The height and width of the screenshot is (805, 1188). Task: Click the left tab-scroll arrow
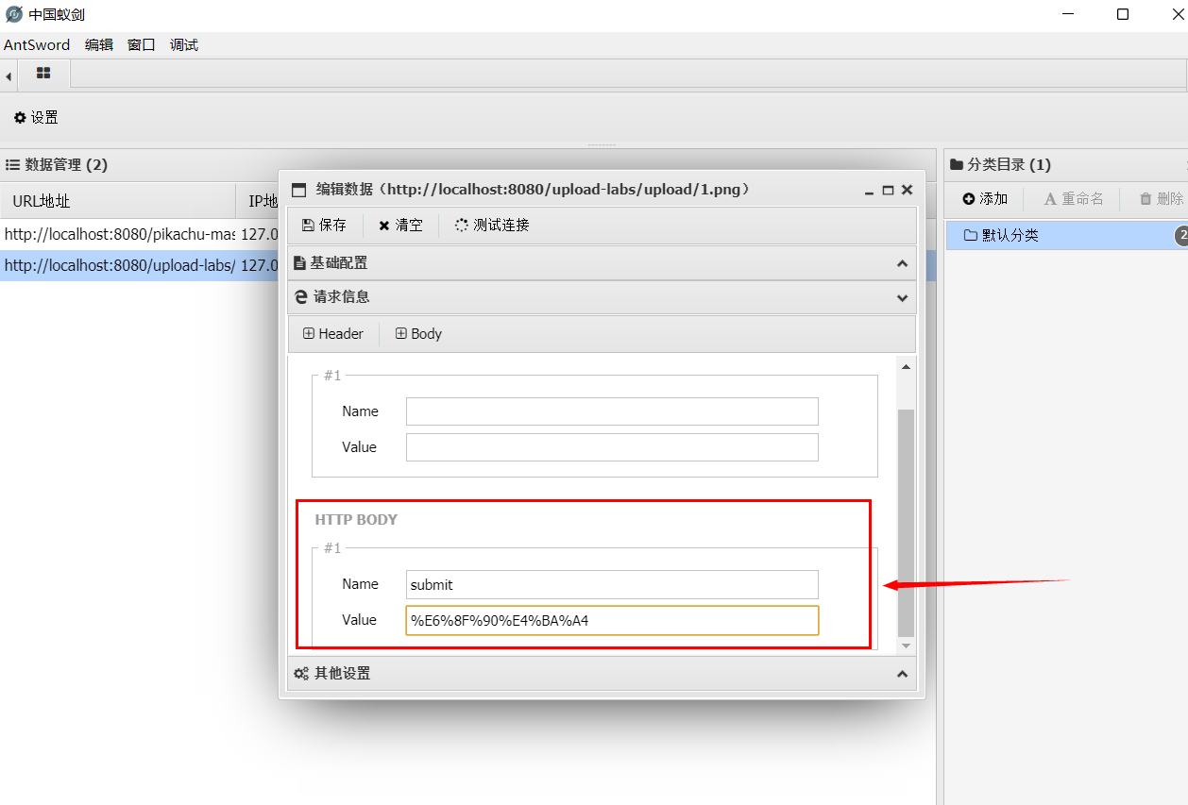[x=8, y=75]
